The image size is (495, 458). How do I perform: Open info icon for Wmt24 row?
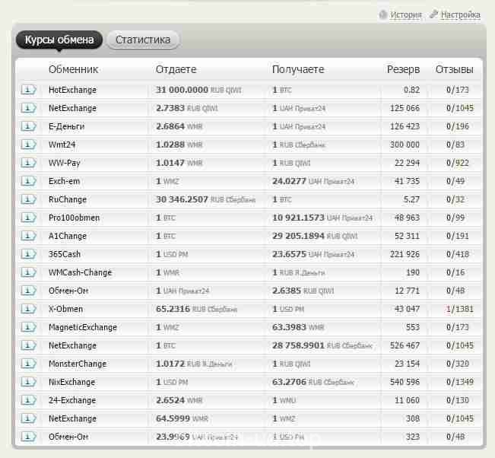pyautogui.click(x=28, y=145)
